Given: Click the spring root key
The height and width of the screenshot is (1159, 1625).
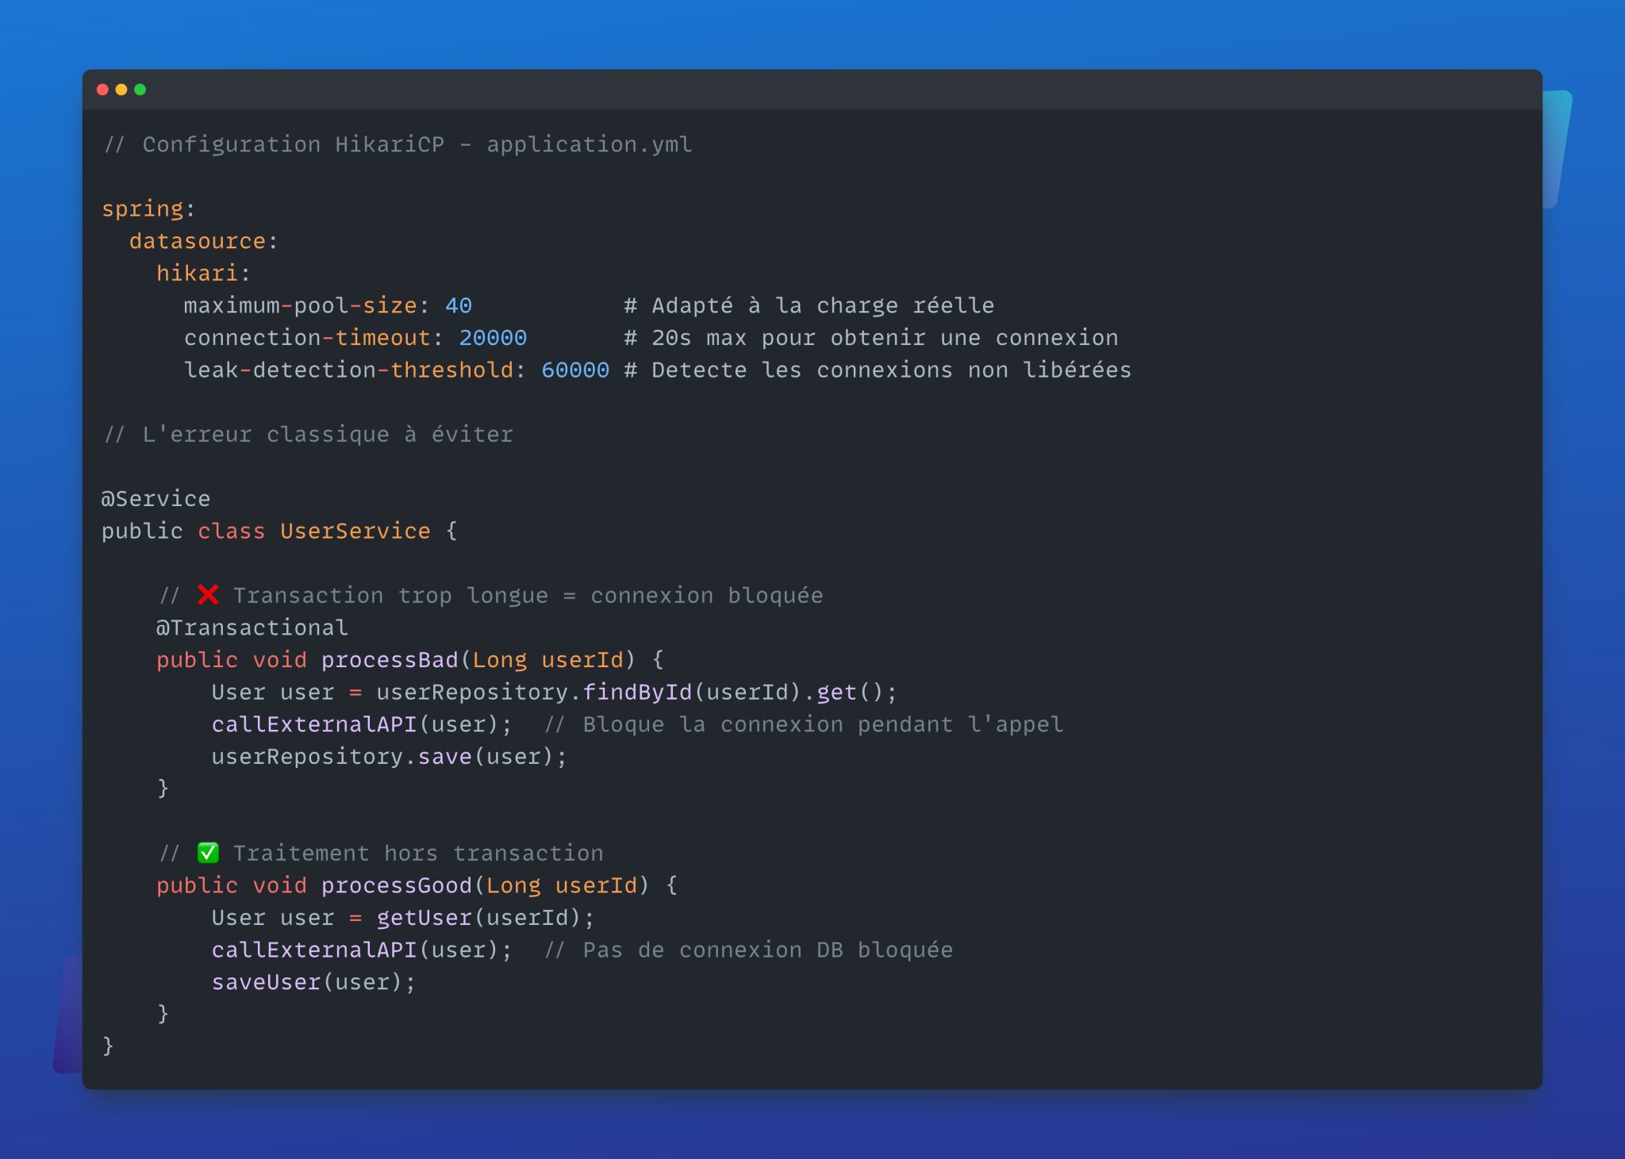Looking at the screenshot, I should pyautogui.click(x=143, y=209).
